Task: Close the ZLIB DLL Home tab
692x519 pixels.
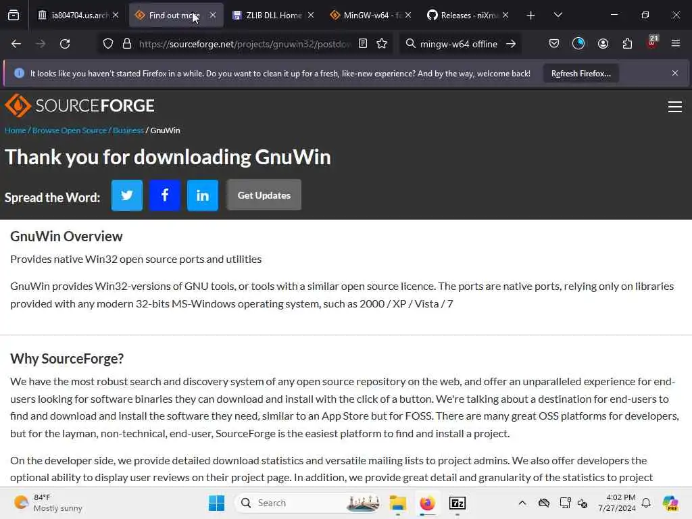Action: click(311, 15)
